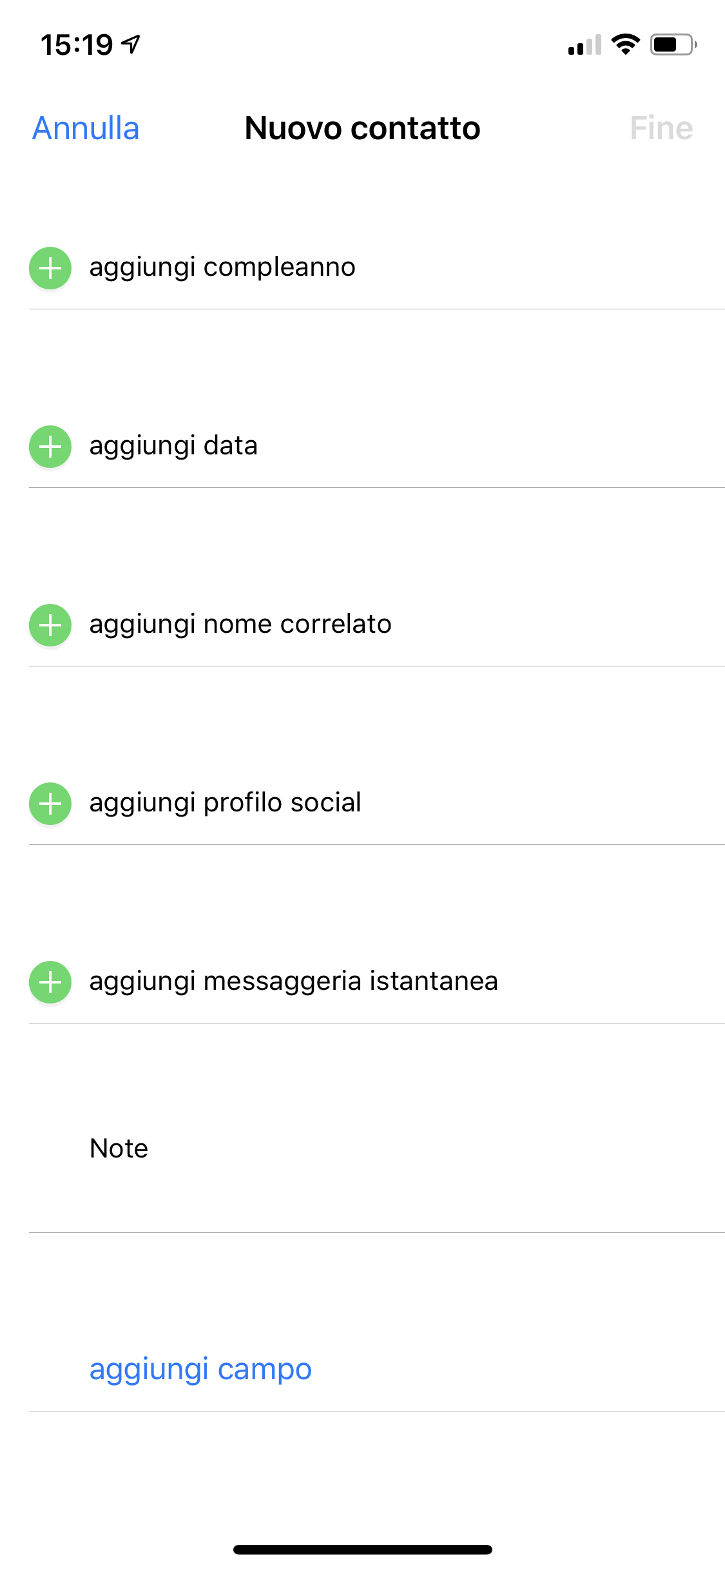Tap the aggiungi nome correlato label
The width and height of the screenshot is (725, 1570).
(240, 625)
